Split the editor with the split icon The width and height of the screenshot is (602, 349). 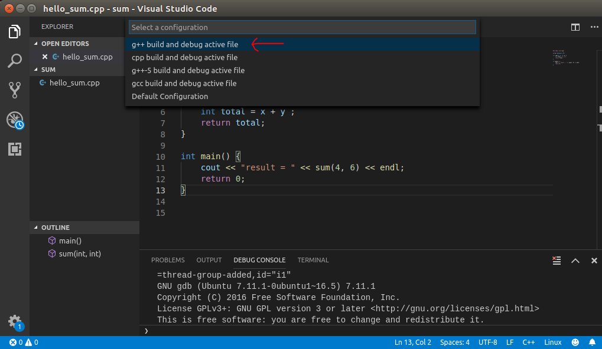click(x=575, y=27)
